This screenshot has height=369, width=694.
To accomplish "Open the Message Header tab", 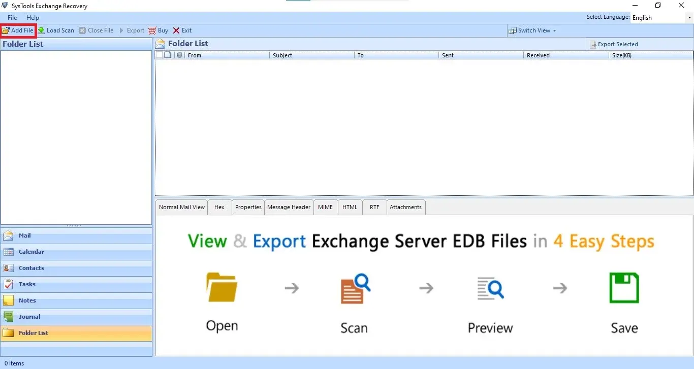I will [x=289, y=207].
